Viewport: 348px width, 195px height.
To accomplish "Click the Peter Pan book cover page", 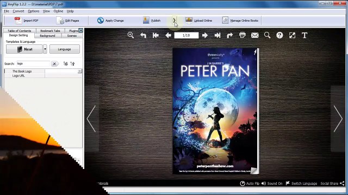I will (215, 111).
